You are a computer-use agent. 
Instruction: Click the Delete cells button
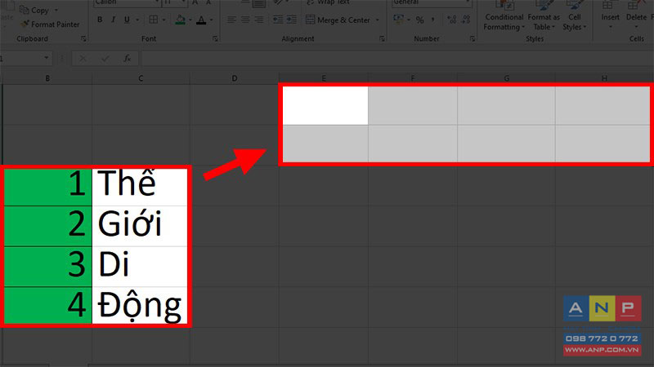point(636,16)
